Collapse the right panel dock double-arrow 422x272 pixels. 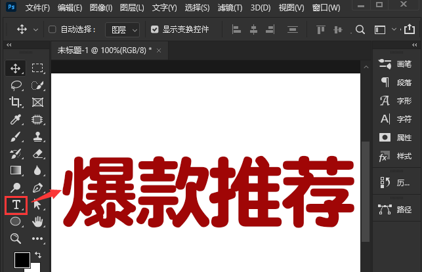click(415, 45)
